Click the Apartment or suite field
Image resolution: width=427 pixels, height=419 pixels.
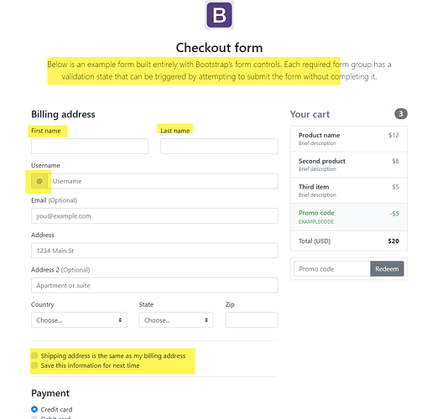tap(154, 285)
